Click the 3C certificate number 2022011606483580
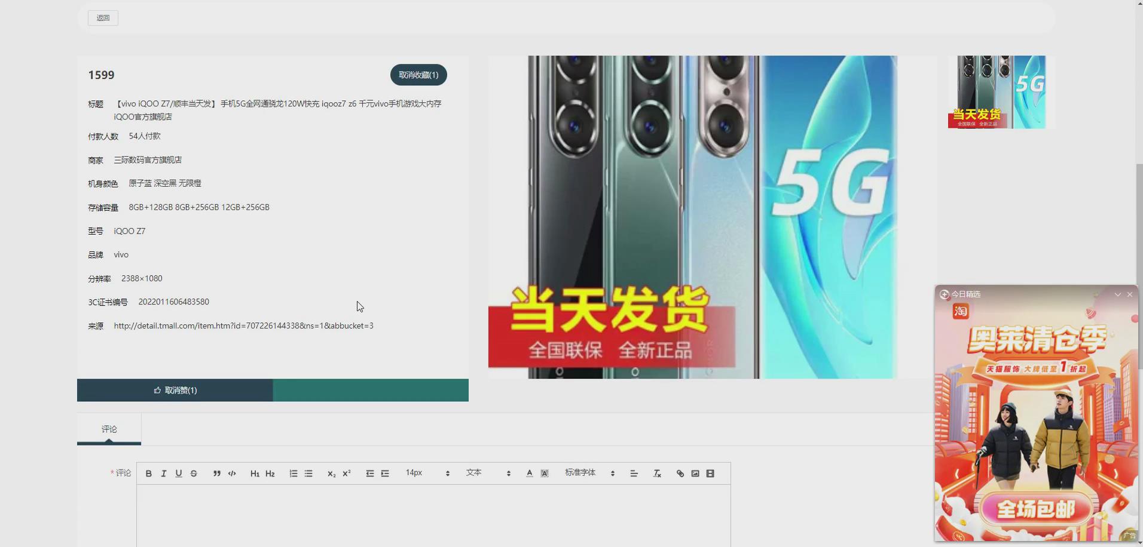 tap(173, 302)
